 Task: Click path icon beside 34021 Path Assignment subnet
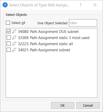point(14,50)
